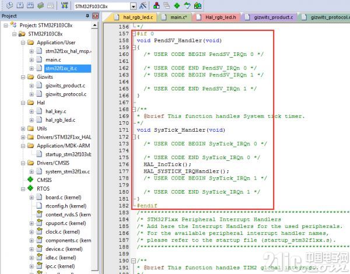Screen dimensions: 350x274
Task: Collapse the Gizwits folder
Action: click(23, 77)
